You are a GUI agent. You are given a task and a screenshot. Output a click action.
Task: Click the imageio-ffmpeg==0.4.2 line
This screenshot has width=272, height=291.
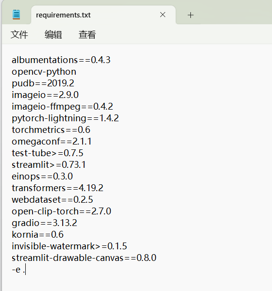[62, 107]
